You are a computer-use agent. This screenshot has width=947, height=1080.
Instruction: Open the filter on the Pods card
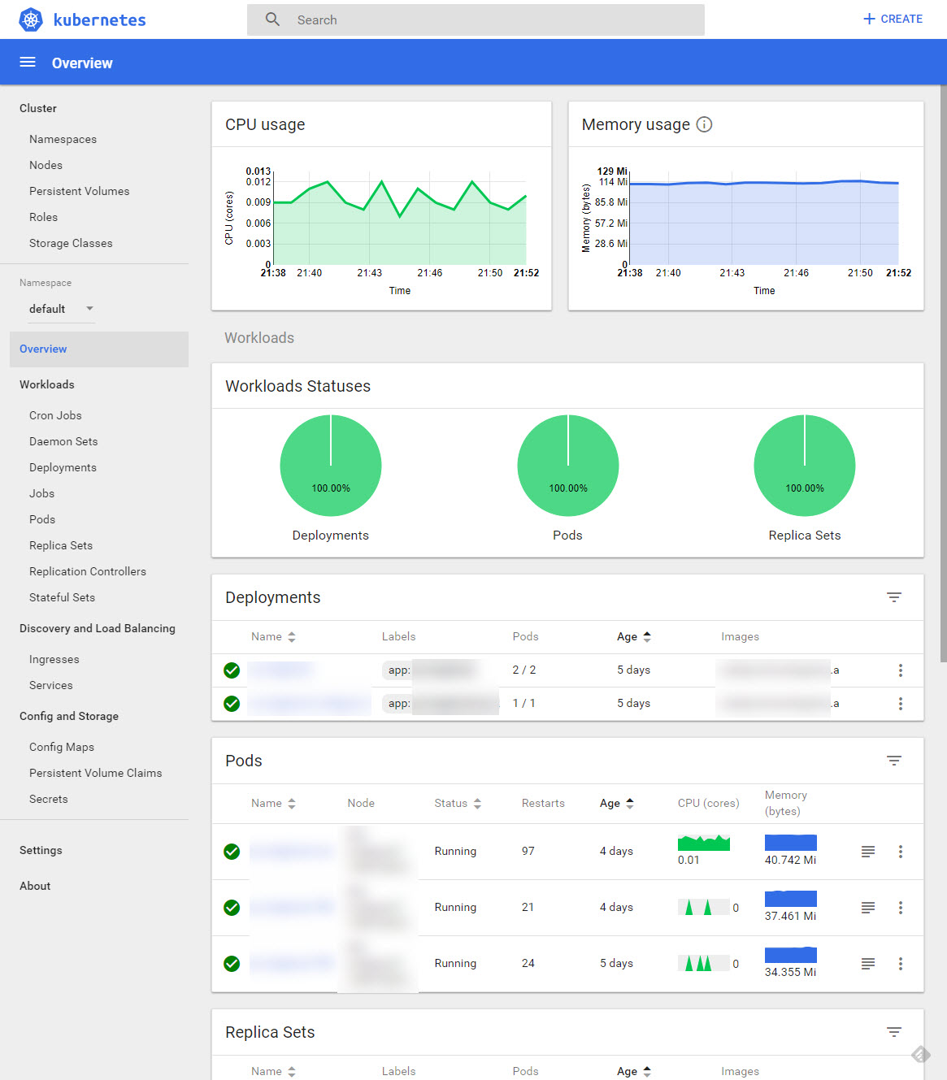tap(894, 761)
